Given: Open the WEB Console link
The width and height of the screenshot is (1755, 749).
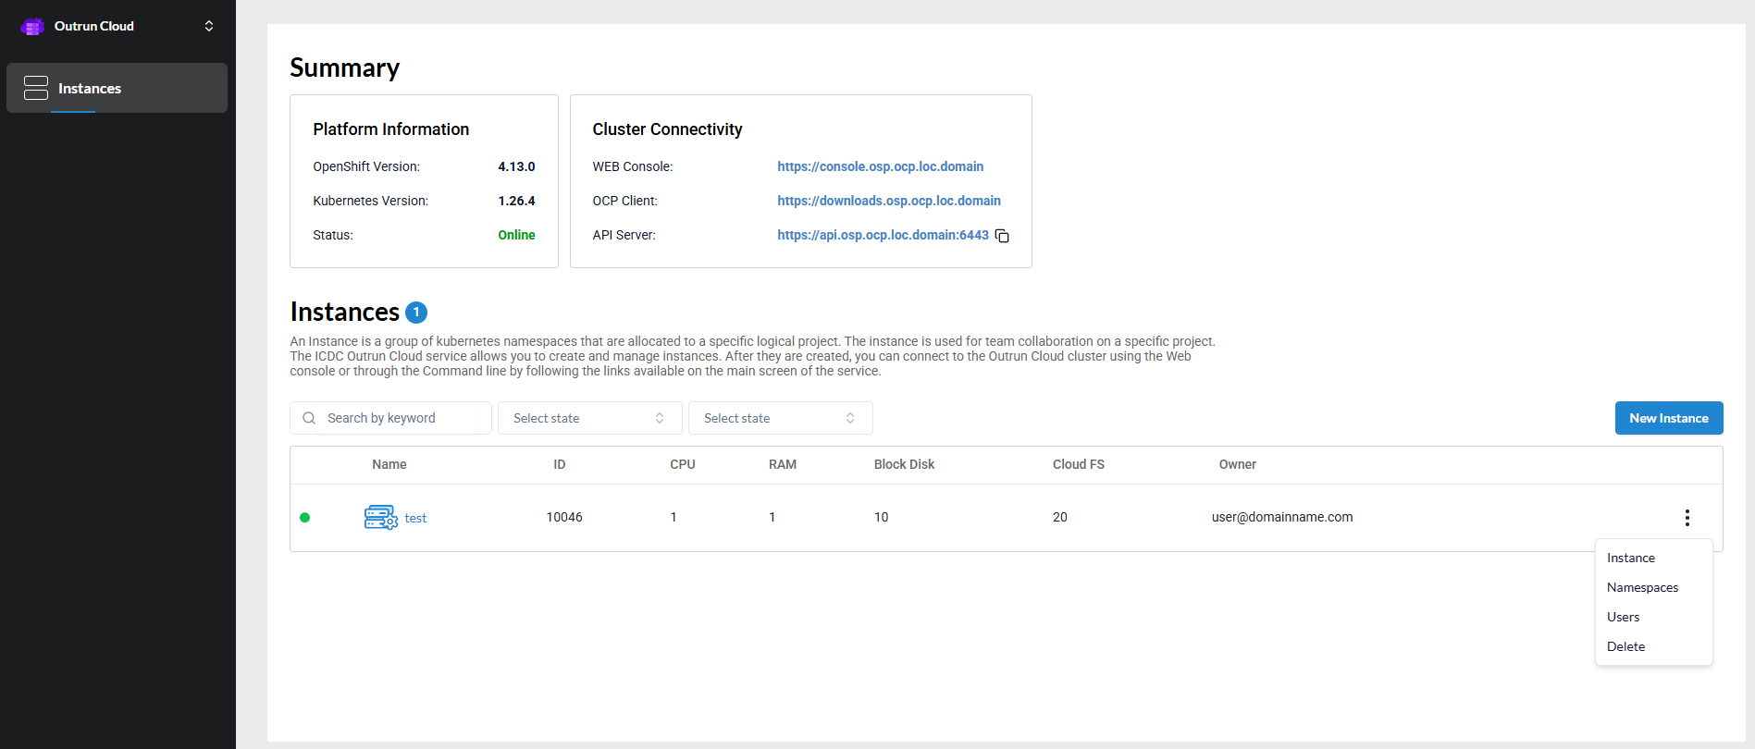Looking at the screenshot, I should coord(880,166).
